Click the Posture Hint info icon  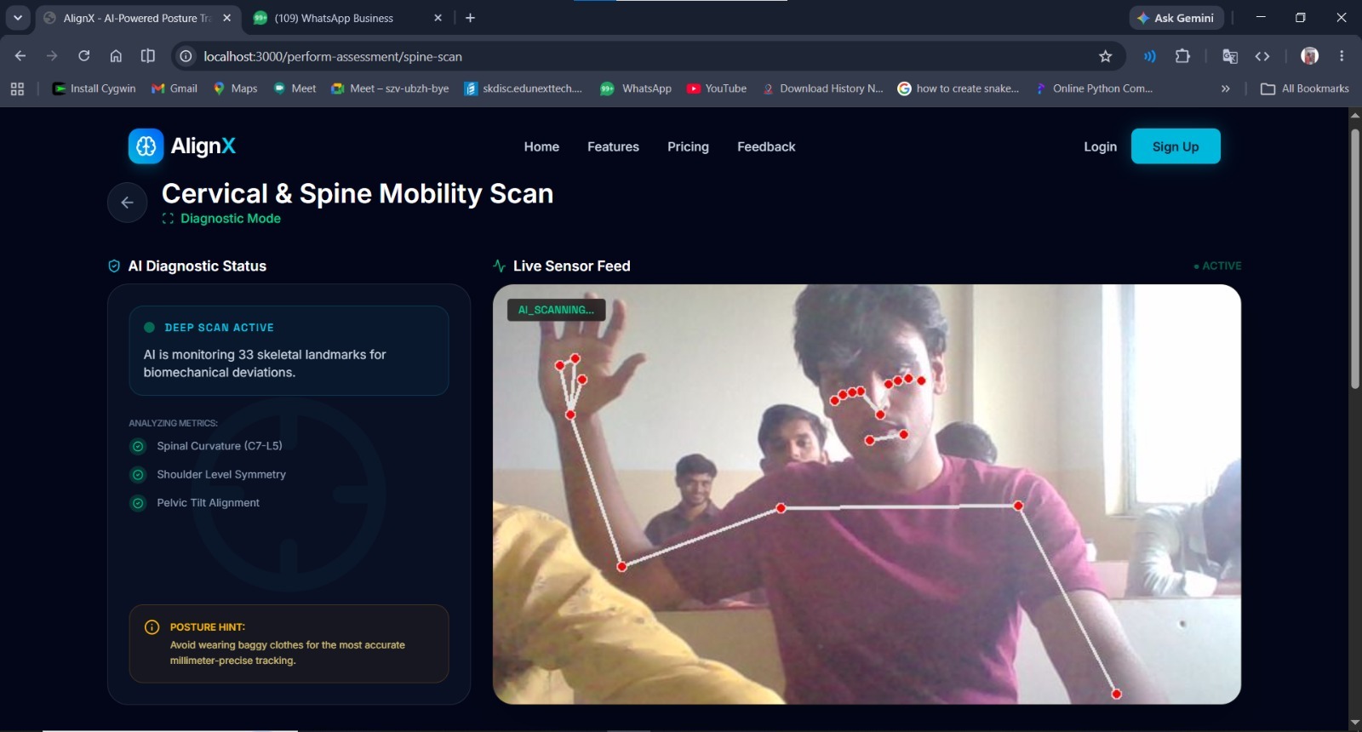[152, 627]
